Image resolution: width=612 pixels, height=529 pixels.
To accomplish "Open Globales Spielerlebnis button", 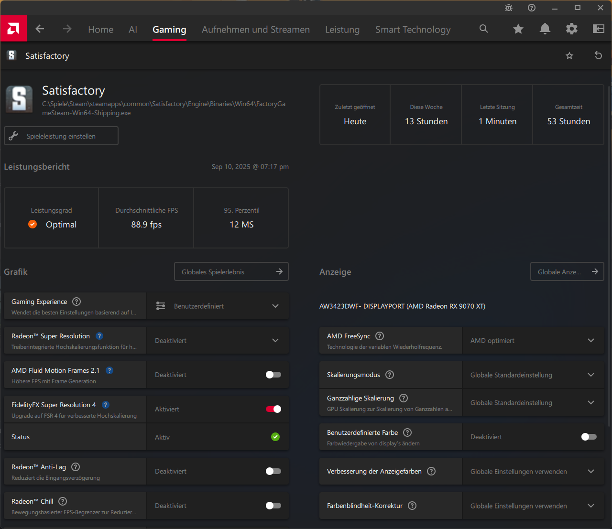I will (x=231, y=271).
